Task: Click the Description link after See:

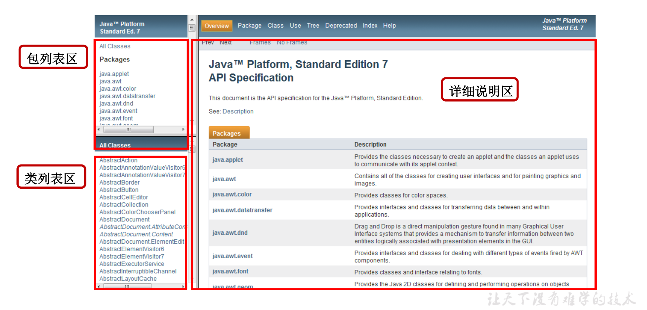Action: [238, 111]
